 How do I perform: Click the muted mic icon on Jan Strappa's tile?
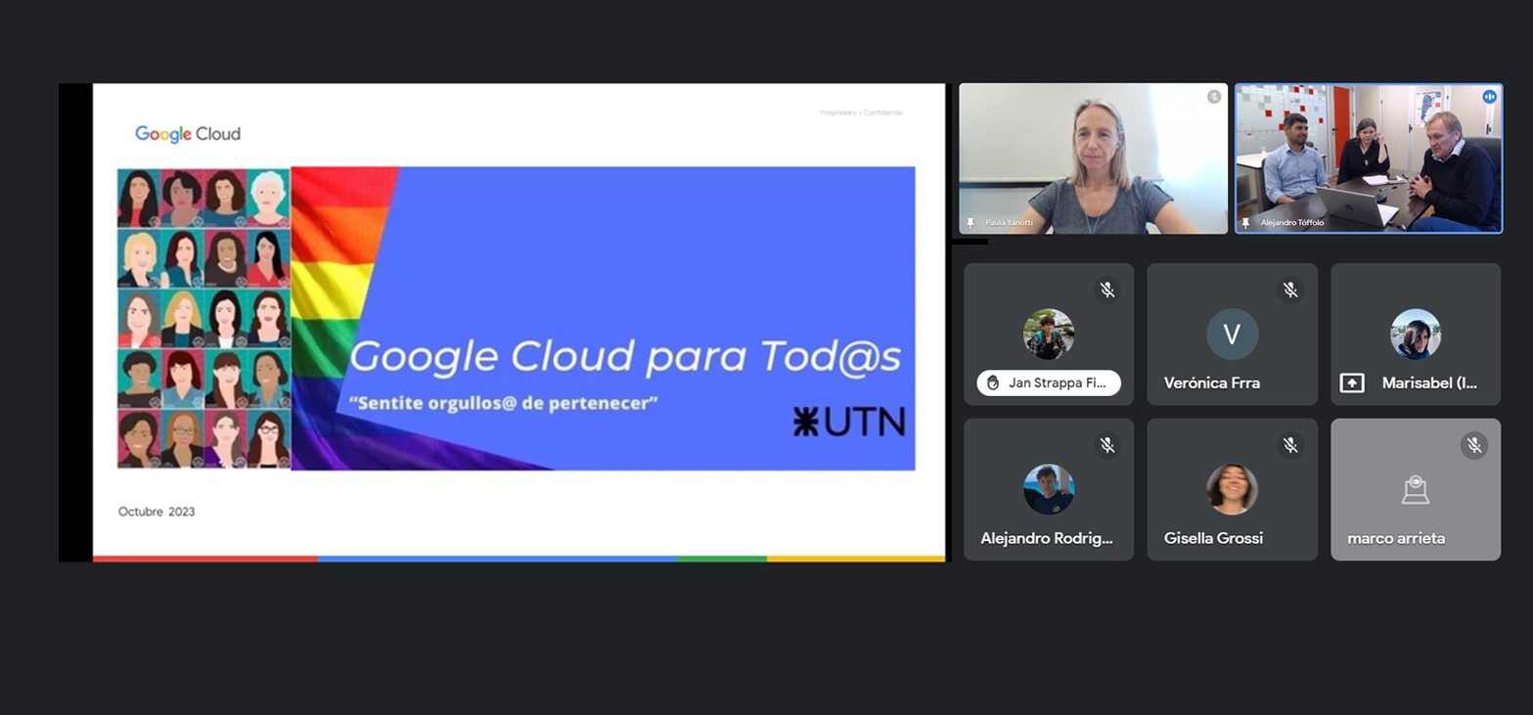coord(1107,290)
